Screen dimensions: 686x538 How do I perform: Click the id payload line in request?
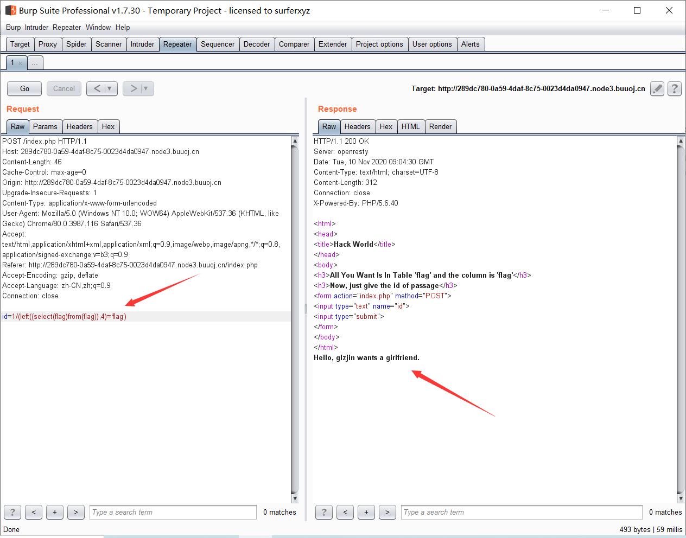coord(145,317)
